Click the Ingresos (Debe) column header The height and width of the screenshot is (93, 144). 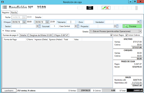pos(41,40)
